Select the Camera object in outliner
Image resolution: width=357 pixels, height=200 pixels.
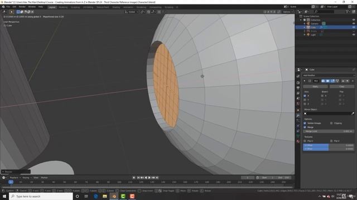point(315,23)
